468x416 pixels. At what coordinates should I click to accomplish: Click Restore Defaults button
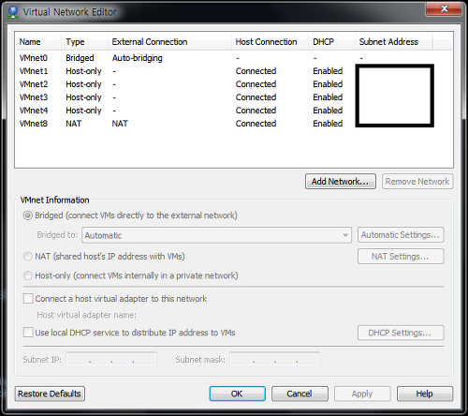click(50, 394)
